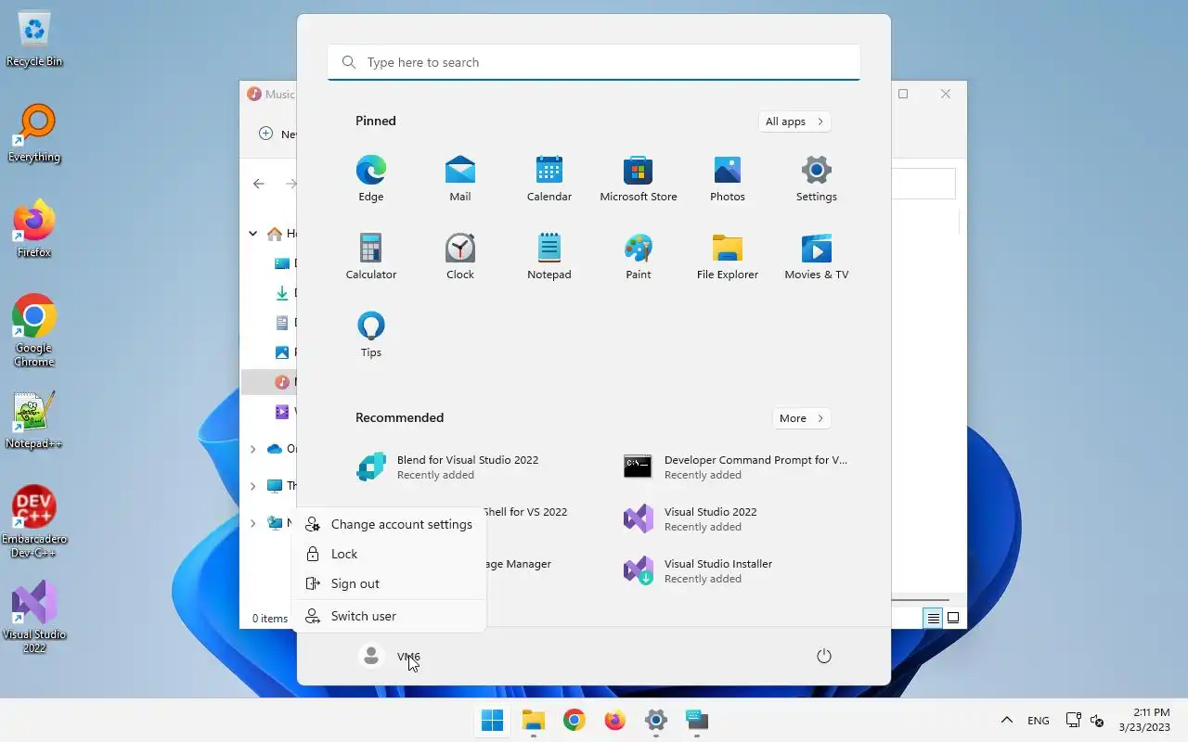The width and height of the screenshot is (1188, 742).
Task: Open All apps list
Action: [x=794, y=122]
